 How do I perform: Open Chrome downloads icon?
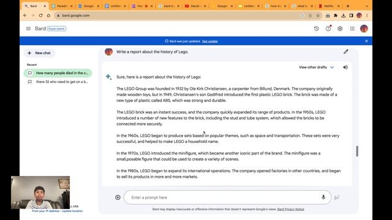(x=344, y=15)
